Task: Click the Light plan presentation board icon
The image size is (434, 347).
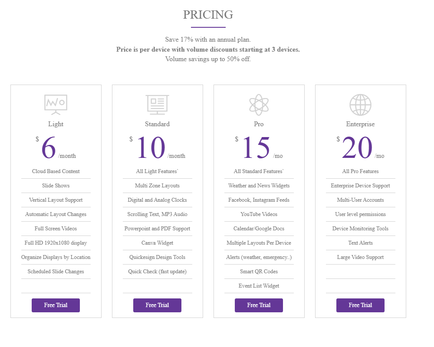Action: [x=56, y=105]
